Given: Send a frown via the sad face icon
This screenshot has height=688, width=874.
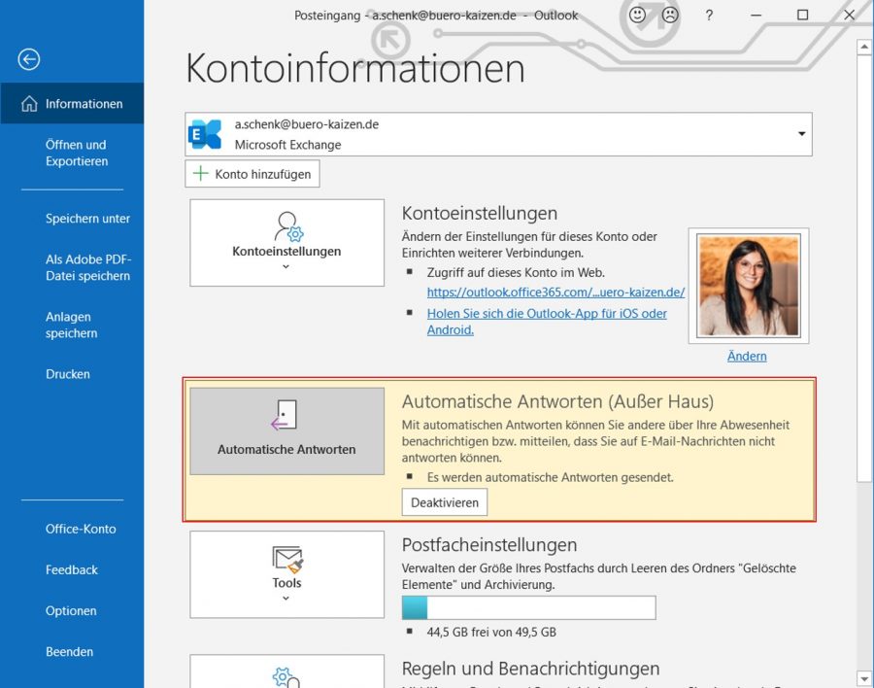Looking at the screenshot, I should (670, 15).
